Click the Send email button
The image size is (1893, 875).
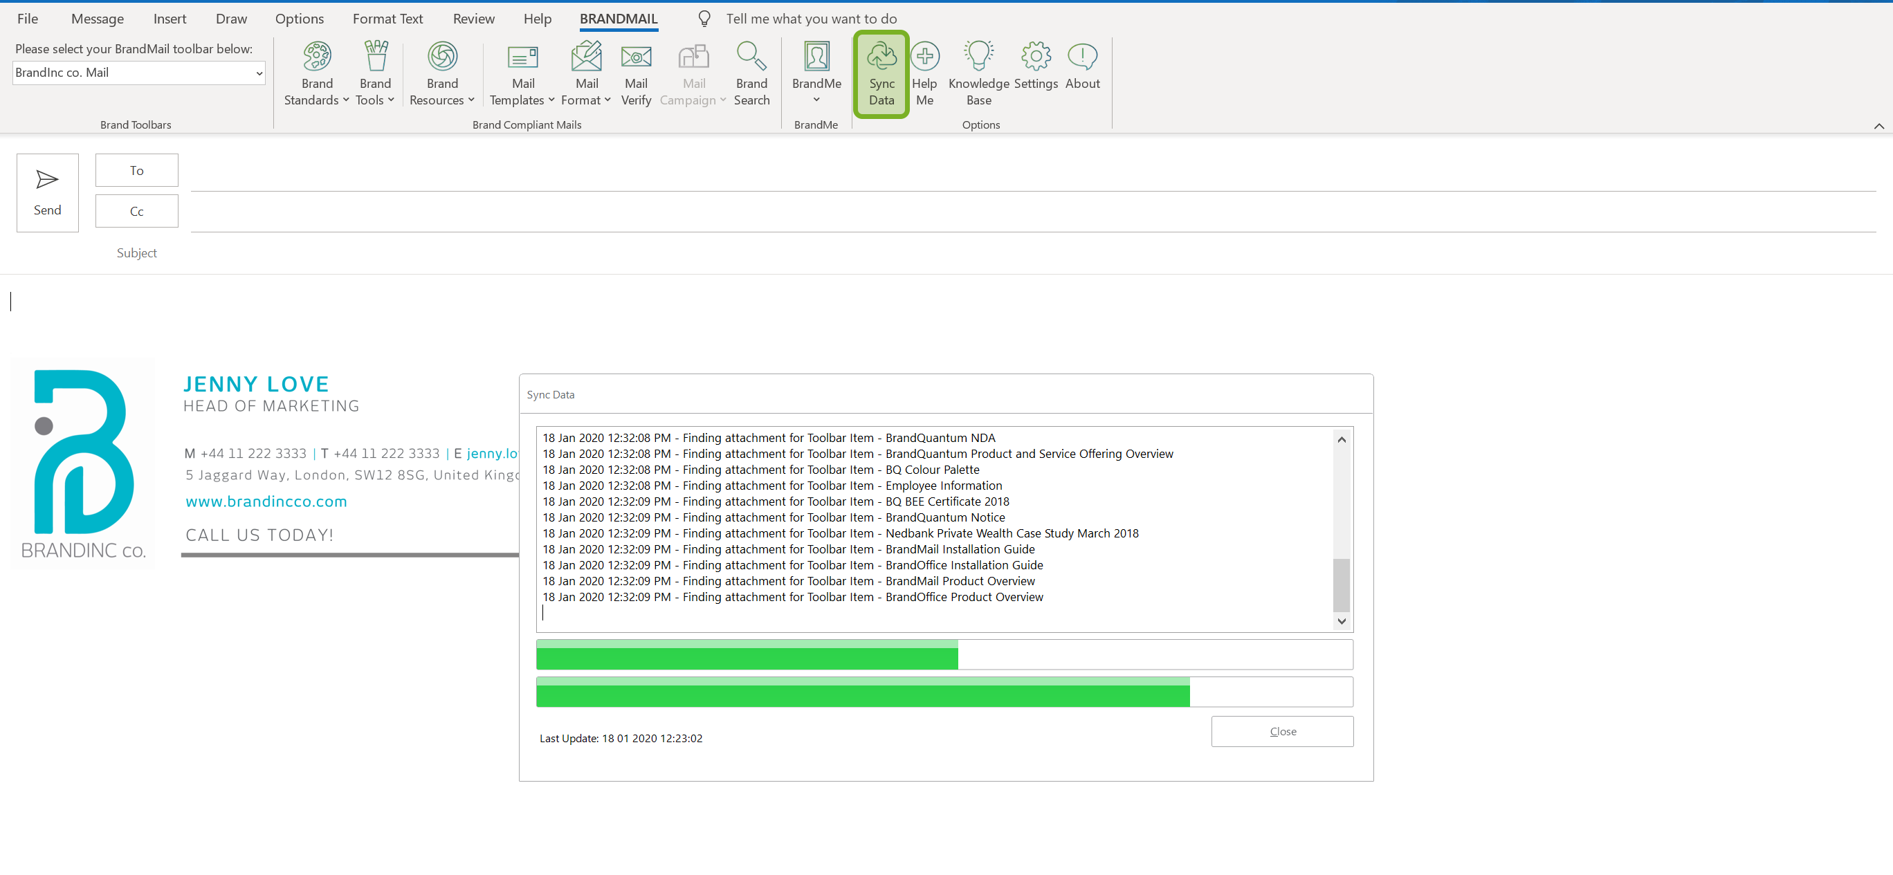(x=47, y=192)
